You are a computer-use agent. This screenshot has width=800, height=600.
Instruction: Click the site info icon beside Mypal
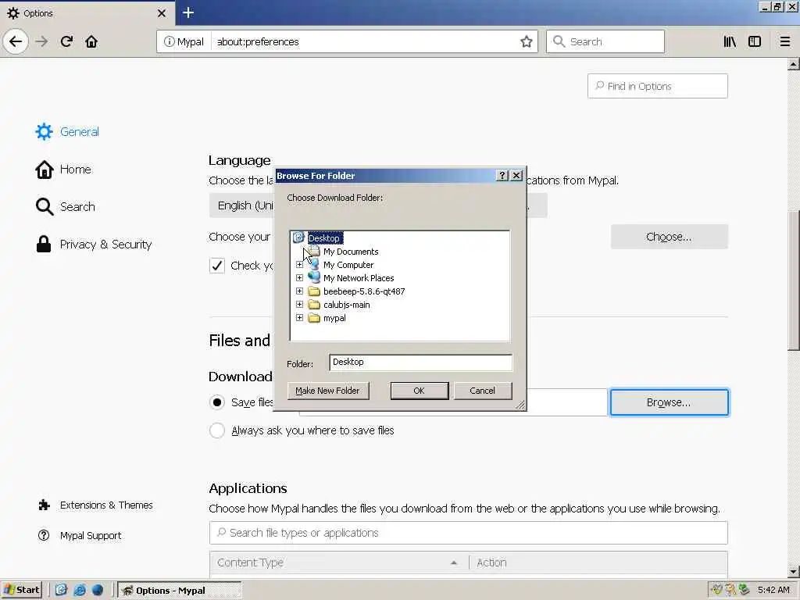(x=169, y=41)
